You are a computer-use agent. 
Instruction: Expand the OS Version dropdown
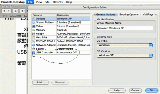click(x=125, y=56)
